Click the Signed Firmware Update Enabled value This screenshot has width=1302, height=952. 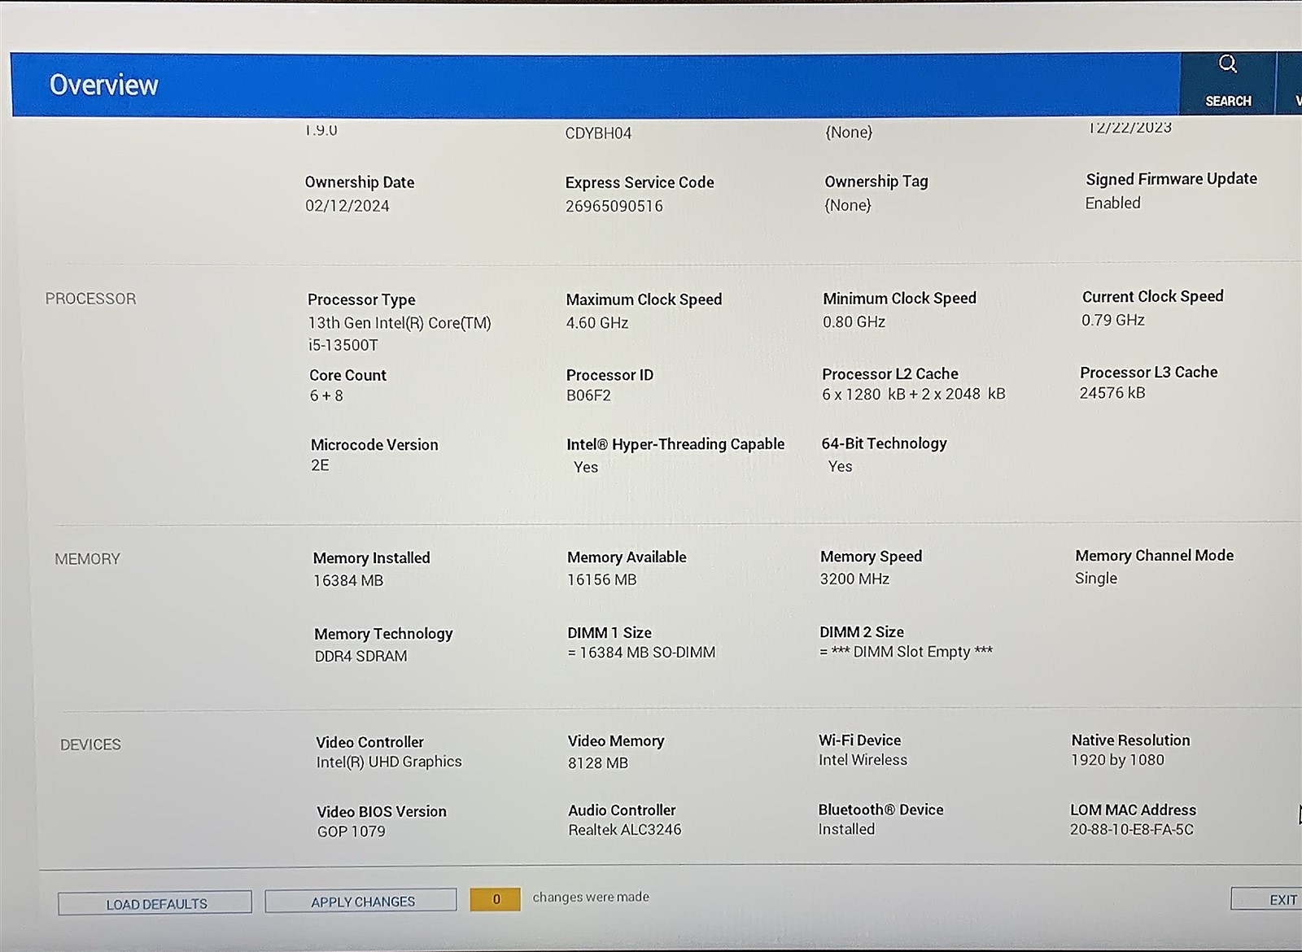1112,203
